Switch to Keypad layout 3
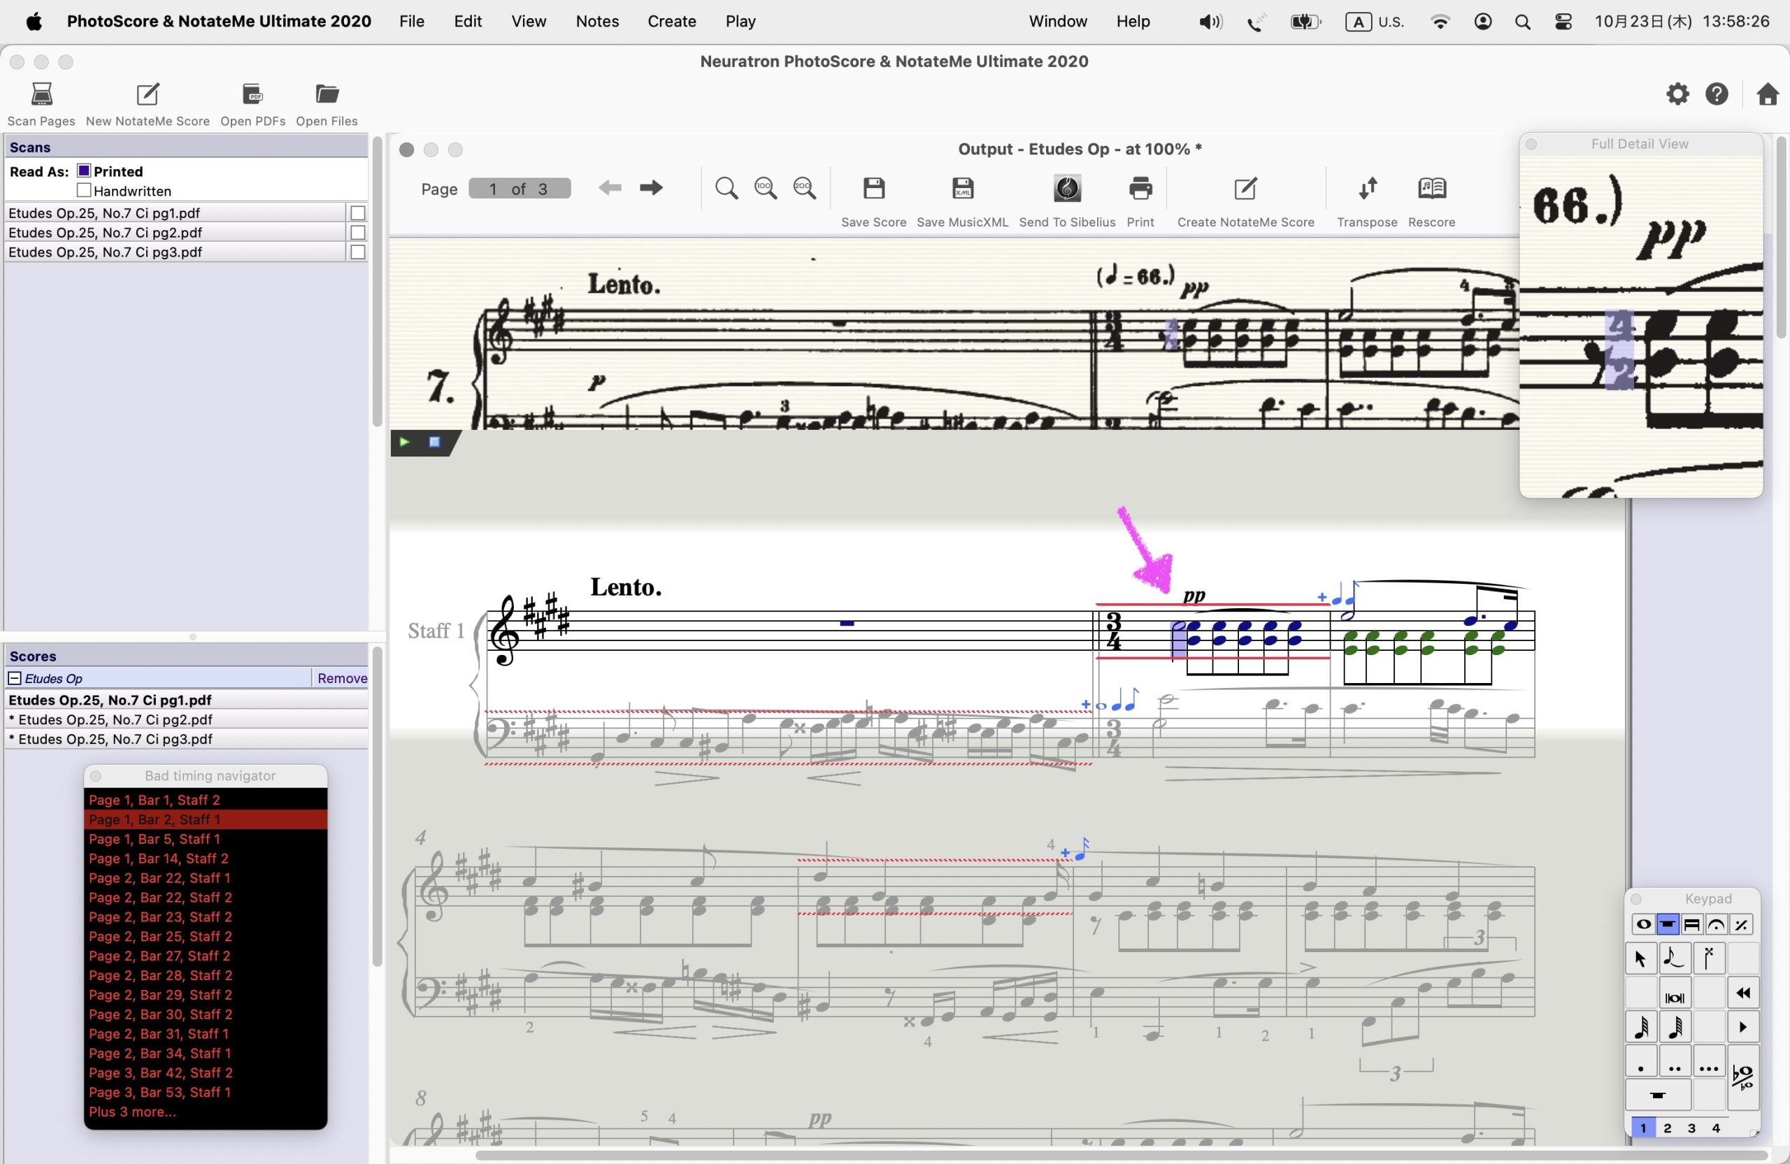 tap(1691, 1128)
